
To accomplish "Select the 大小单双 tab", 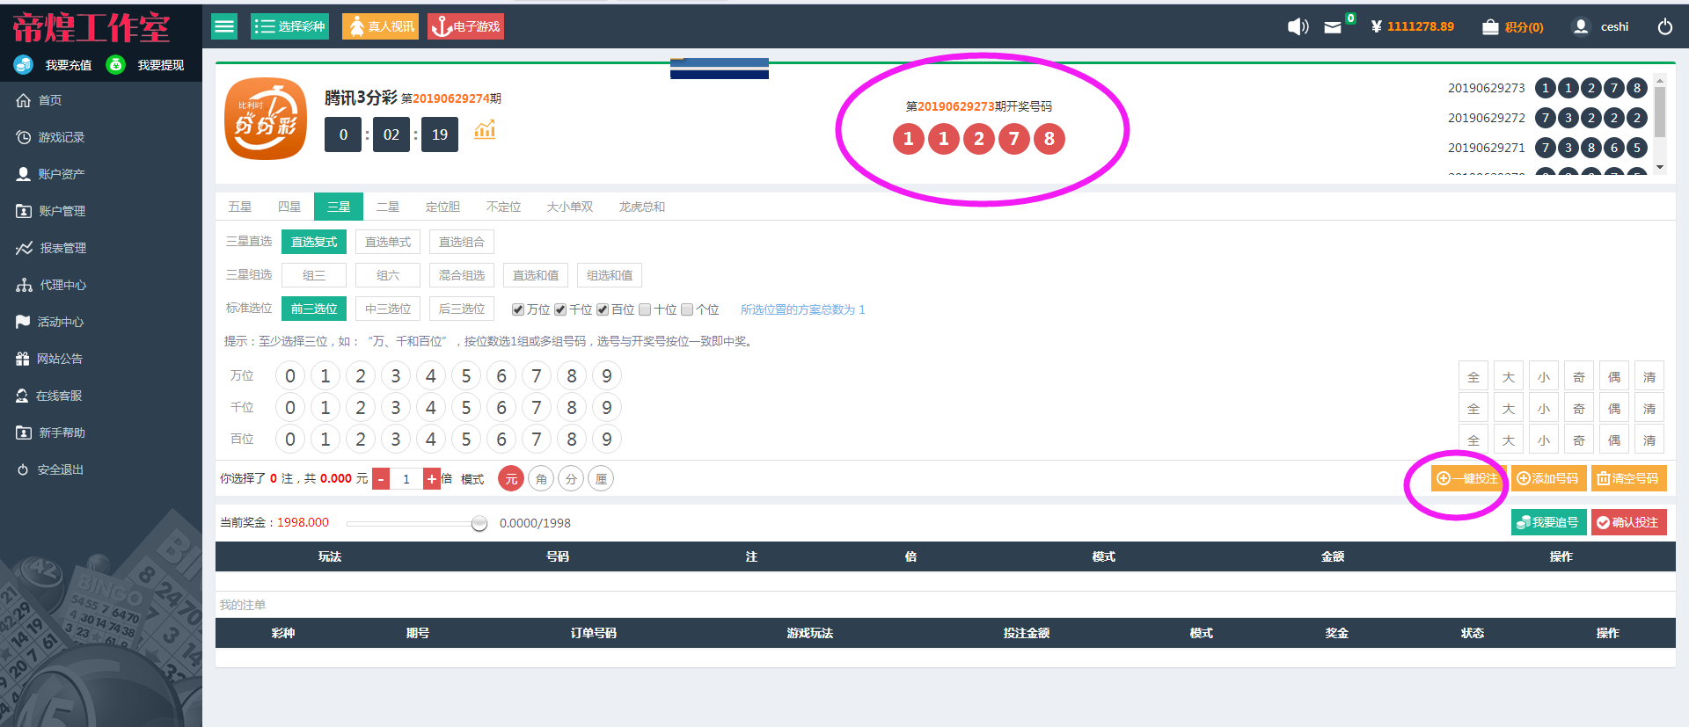I will pos(569,207).
